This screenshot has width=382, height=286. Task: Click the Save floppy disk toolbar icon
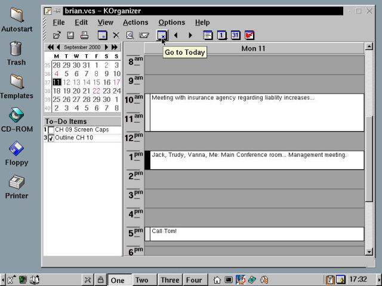point(70,35)
